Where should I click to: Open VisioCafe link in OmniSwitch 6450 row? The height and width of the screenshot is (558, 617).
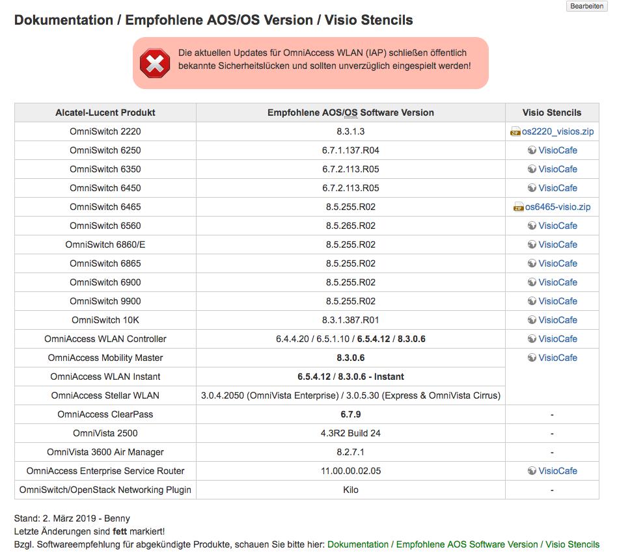(558, 188)
